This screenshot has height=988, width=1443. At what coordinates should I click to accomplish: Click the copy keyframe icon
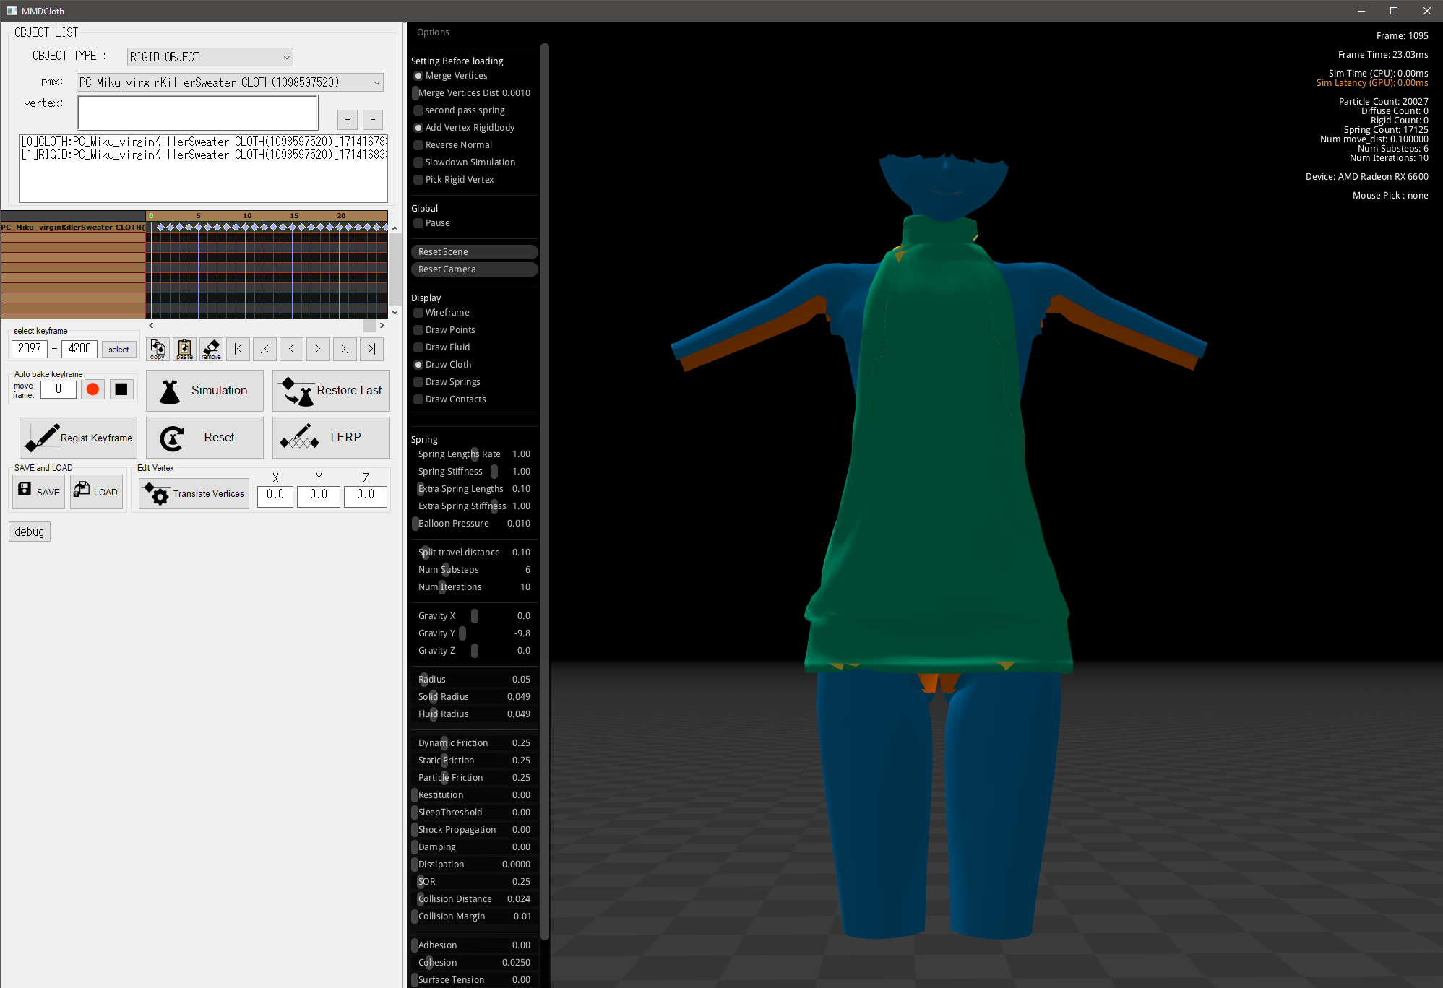click(x=158, y=349)
